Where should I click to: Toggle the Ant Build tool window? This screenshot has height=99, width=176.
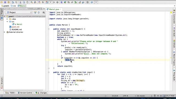click(x=174, y=32)
